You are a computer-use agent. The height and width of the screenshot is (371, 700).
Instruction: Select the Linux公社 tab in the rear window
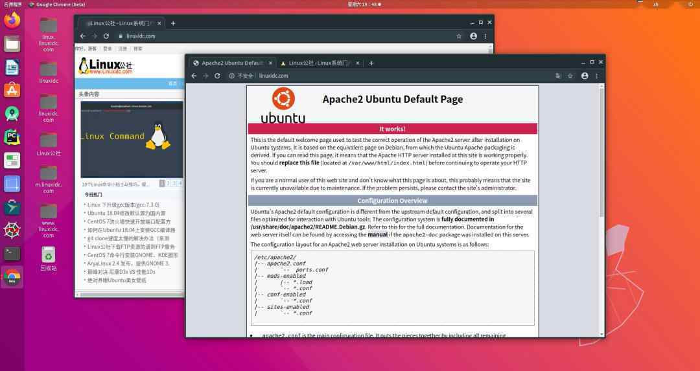tap(121, 23)
